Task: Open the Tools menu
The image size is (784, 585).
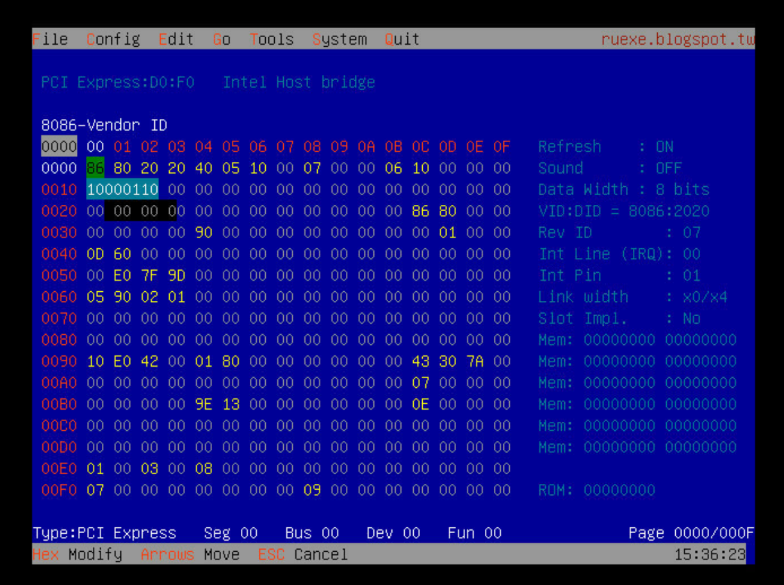Action: click(x=272, y=40)
